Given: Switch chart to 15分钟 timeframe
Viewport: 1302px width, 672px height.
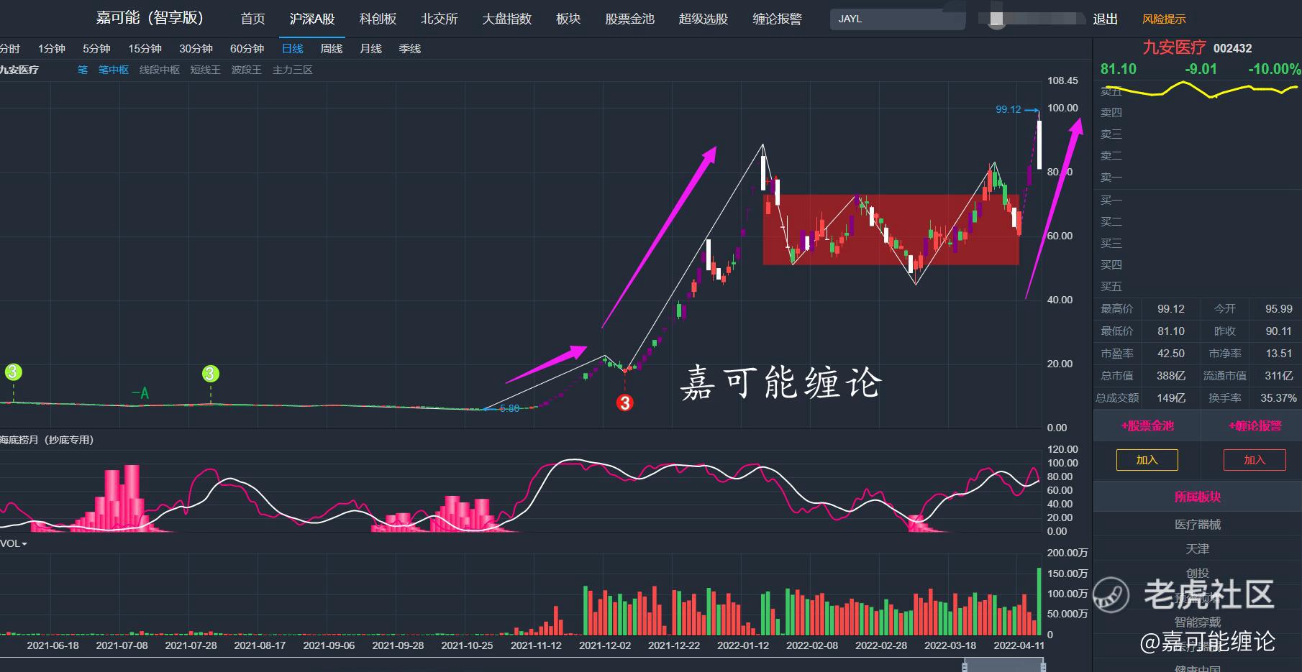Looking at the screenshot, I should (145, 49).
